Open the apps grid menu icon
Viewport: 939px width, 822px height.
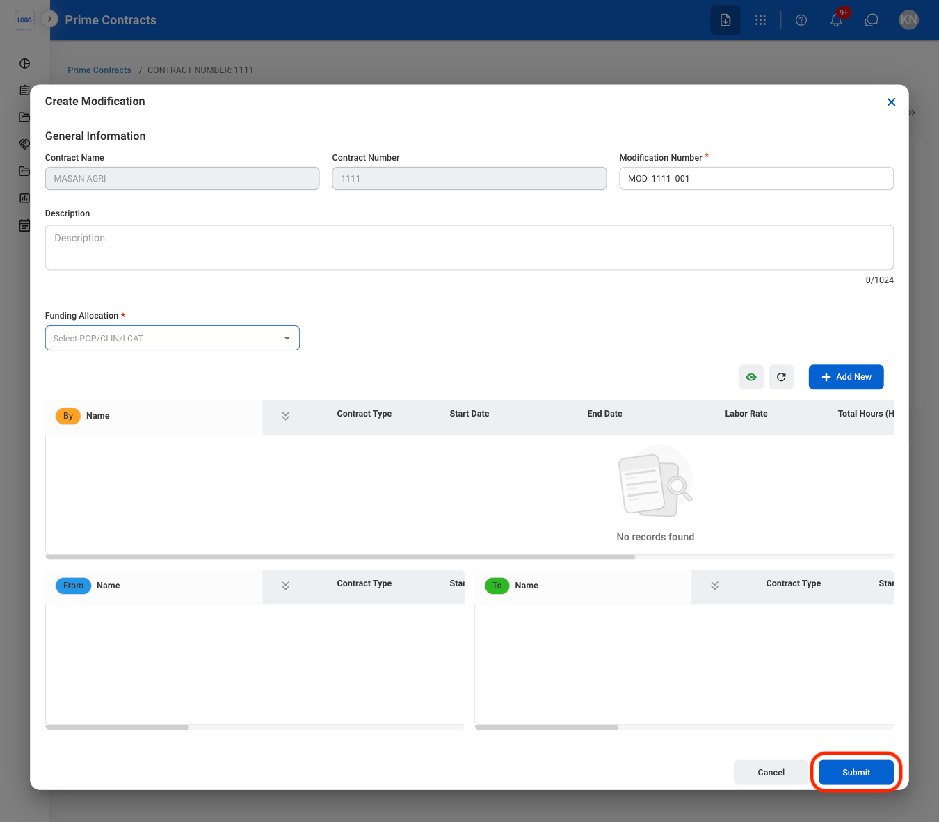760,20
